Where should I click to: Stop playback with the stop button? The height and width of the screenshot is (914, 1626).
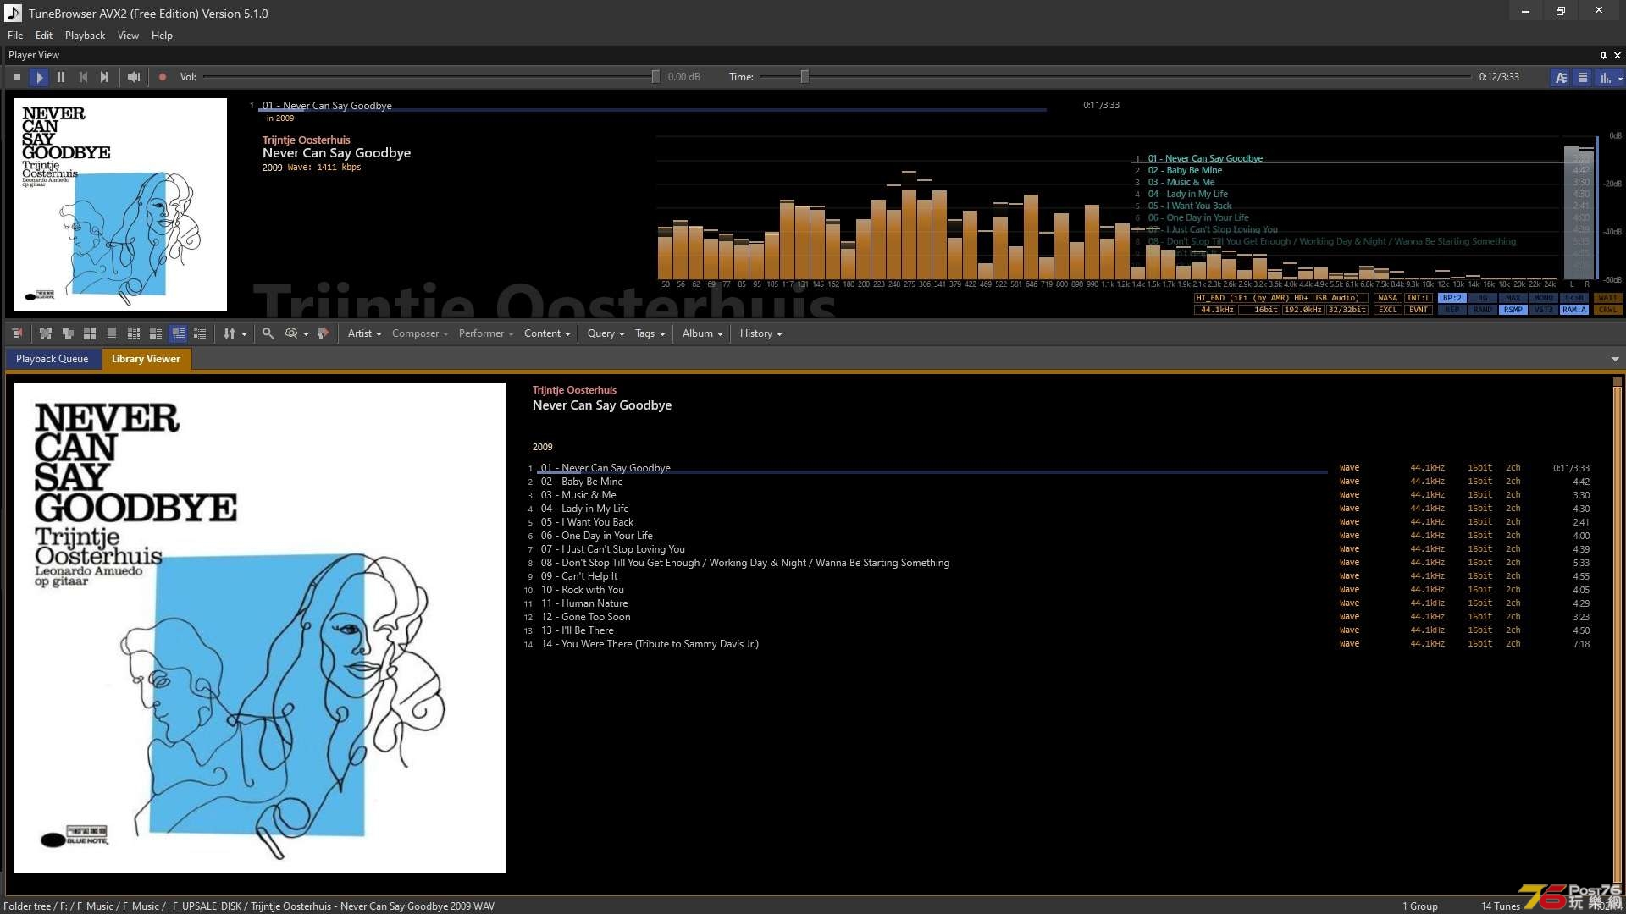tap(17, 77)
